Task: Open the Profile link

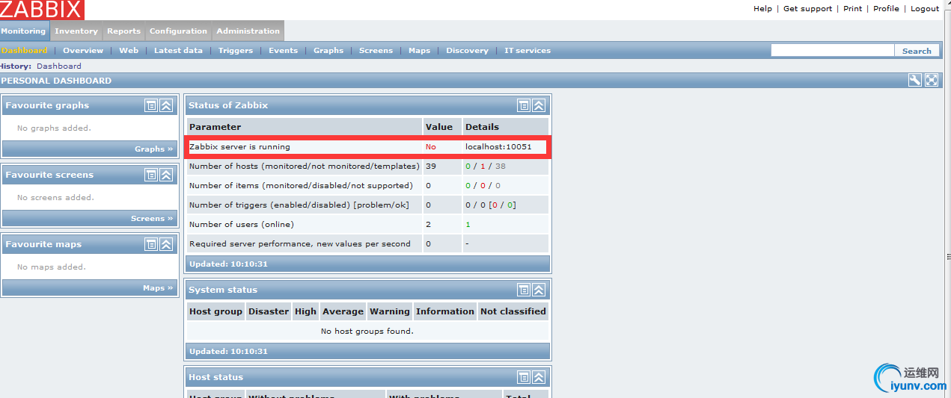Action: (886, 9)
